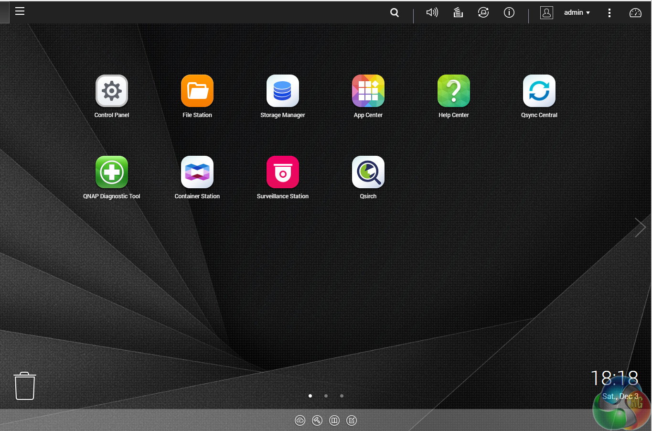Click the 18:18 clock on the desktop
652x431 pixels.
[x=614, y=378]
